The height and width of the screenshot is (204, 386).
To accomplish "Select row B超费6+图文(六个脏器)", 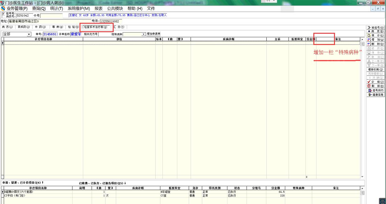I will [38, 192].
